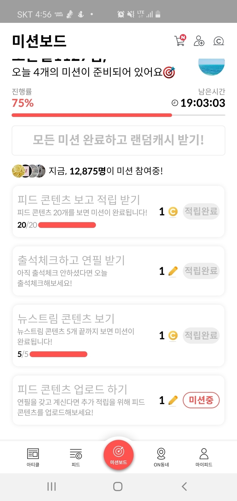Click the overall 75% mission progress bar

(118, 115)
